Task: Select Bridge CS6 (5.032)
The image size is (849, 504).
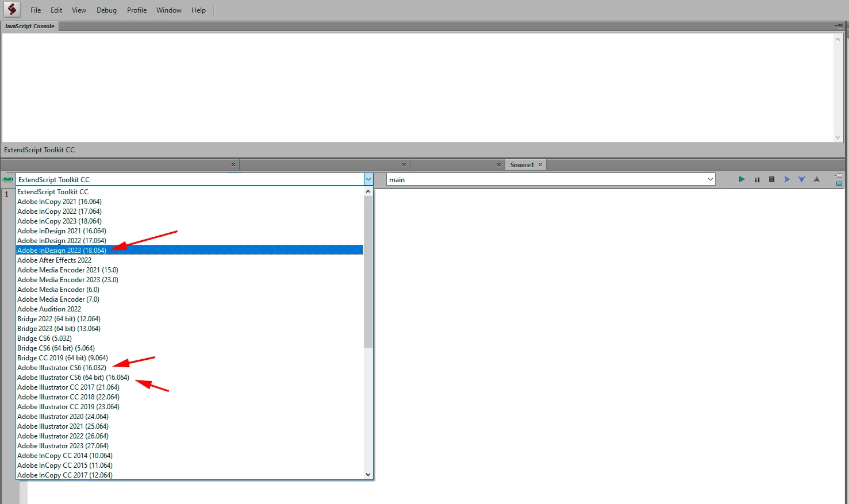Action: [x=190, y=338]
